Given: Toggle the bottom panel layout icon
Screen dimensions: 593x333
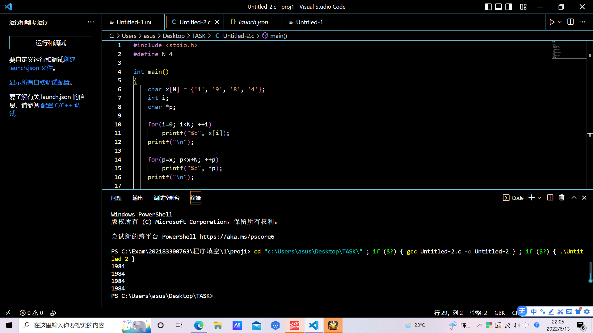Looking at the screenshot, I should [498, 7].
